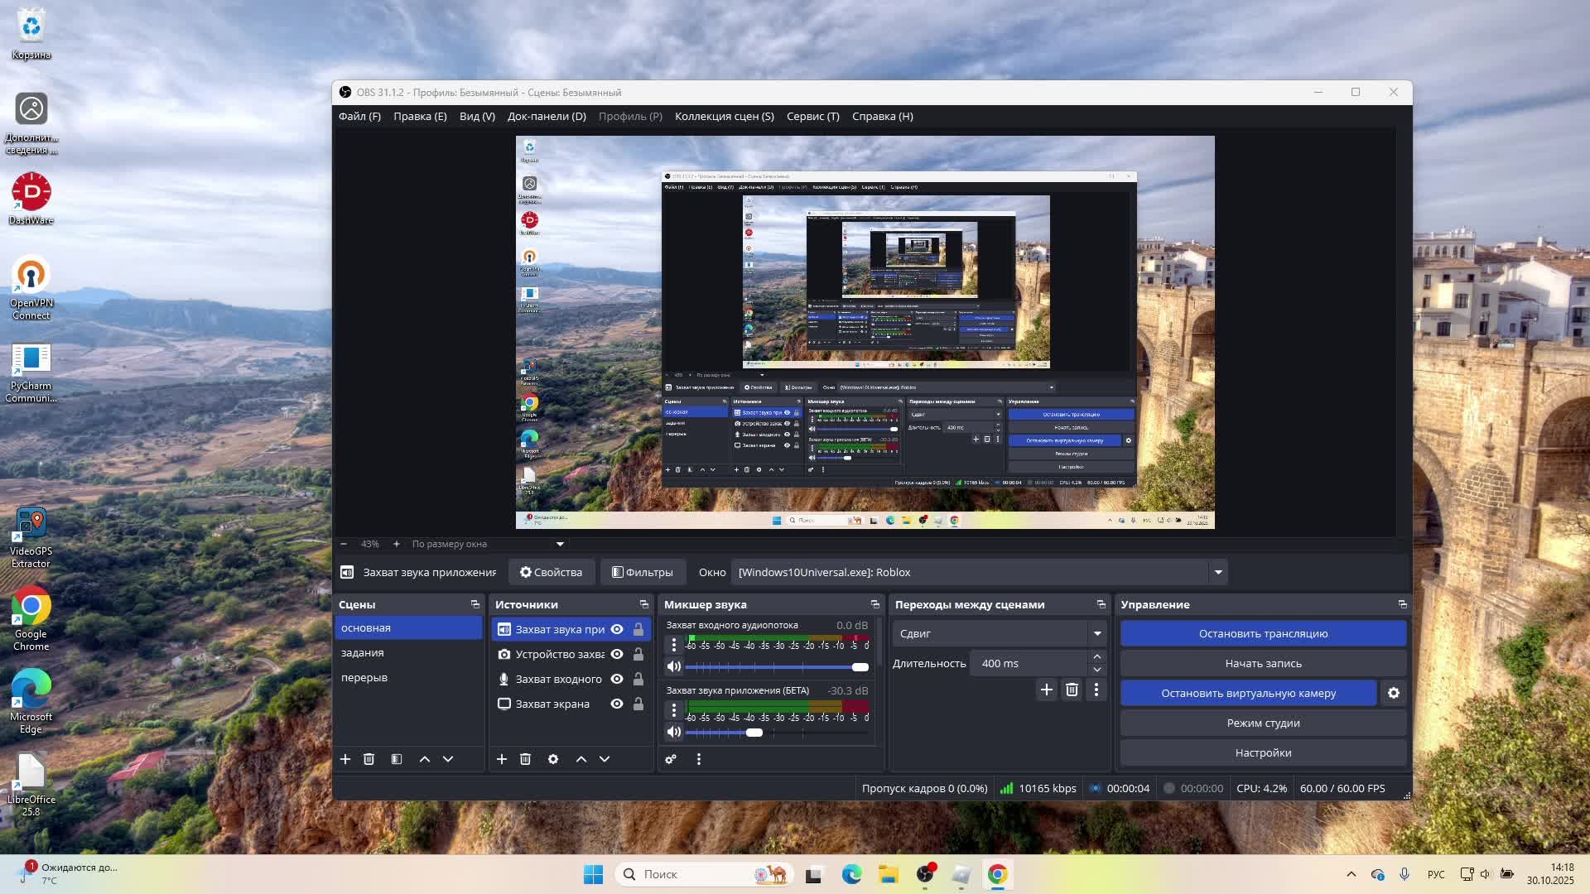This screenshot has height=894, width=1590.
Task: Remove the selected source with trash icon
Action: pos(525,759)
